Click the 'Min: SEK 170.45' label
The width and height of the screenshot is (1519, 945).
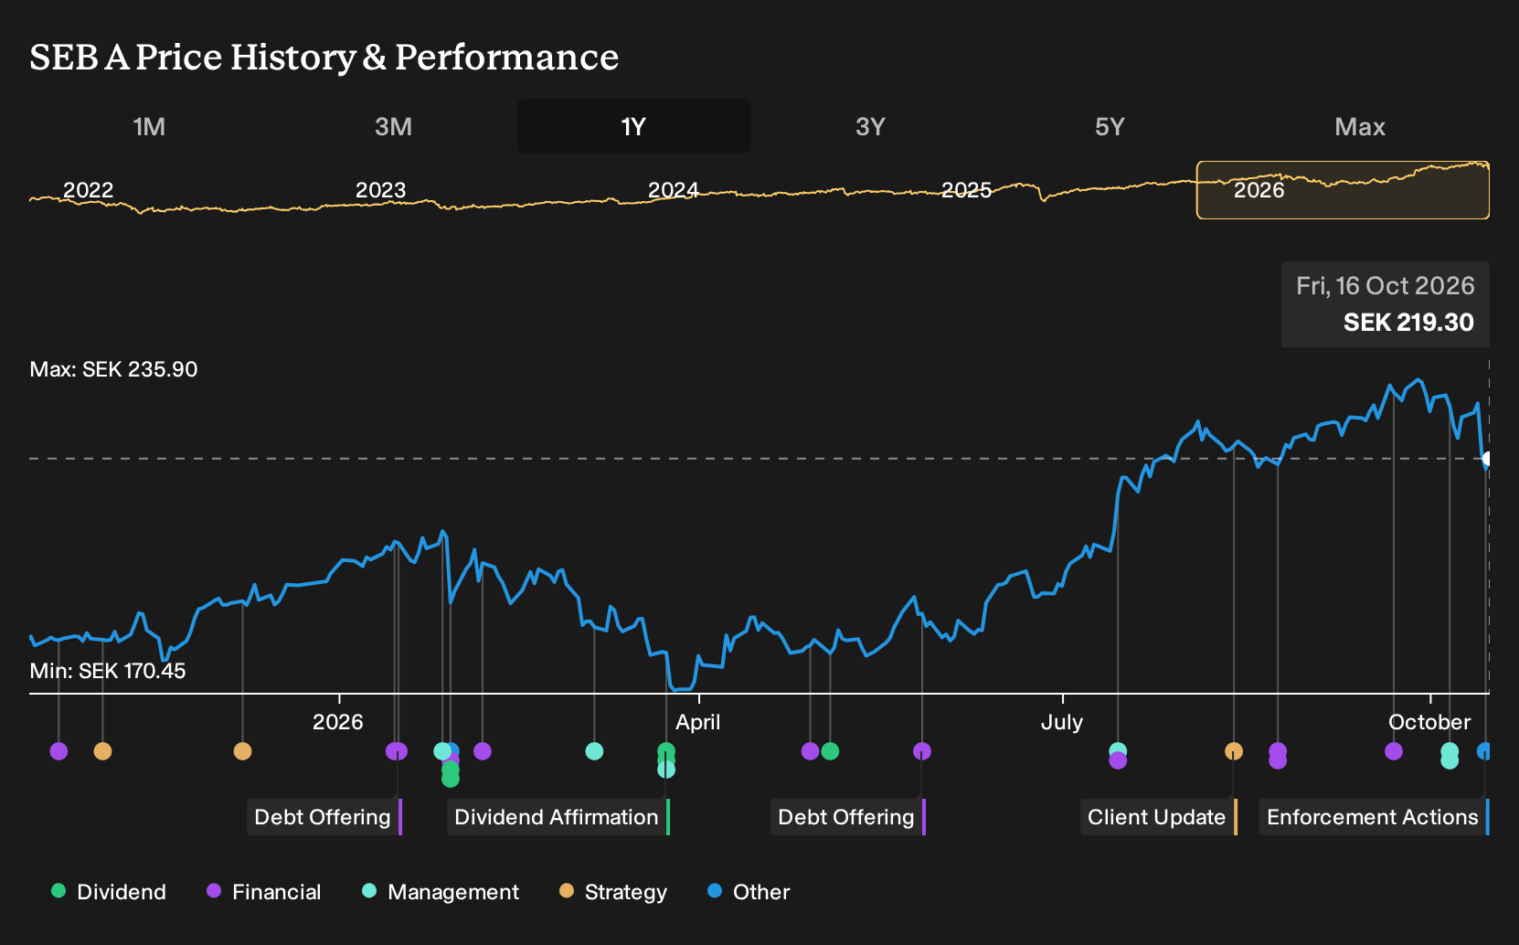(x=108, y=671)
